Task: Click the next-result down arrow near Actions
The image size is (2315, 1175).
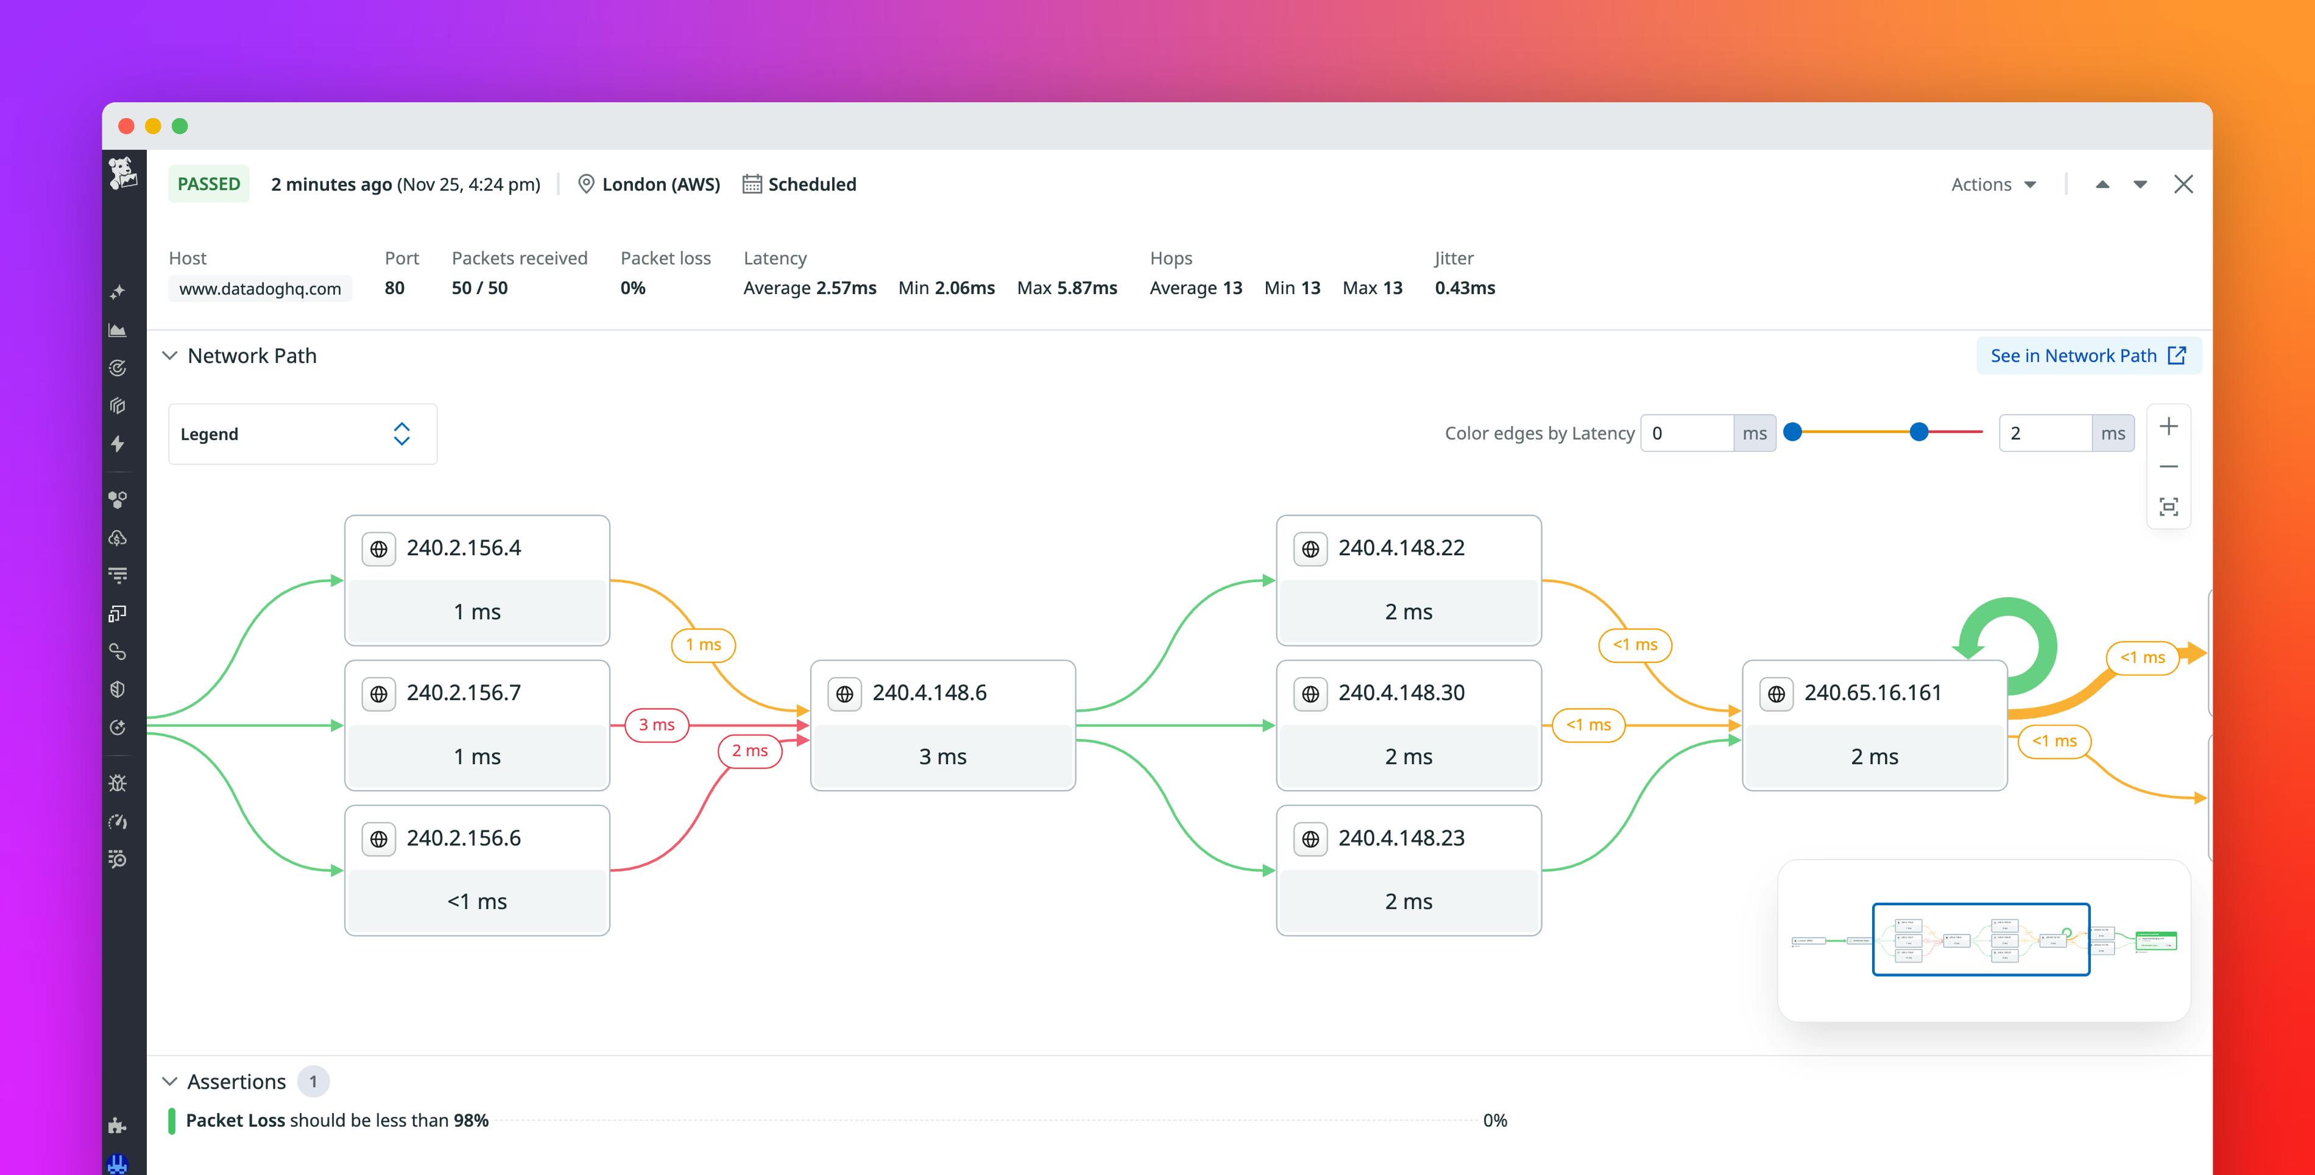Action: (2141, 184)
